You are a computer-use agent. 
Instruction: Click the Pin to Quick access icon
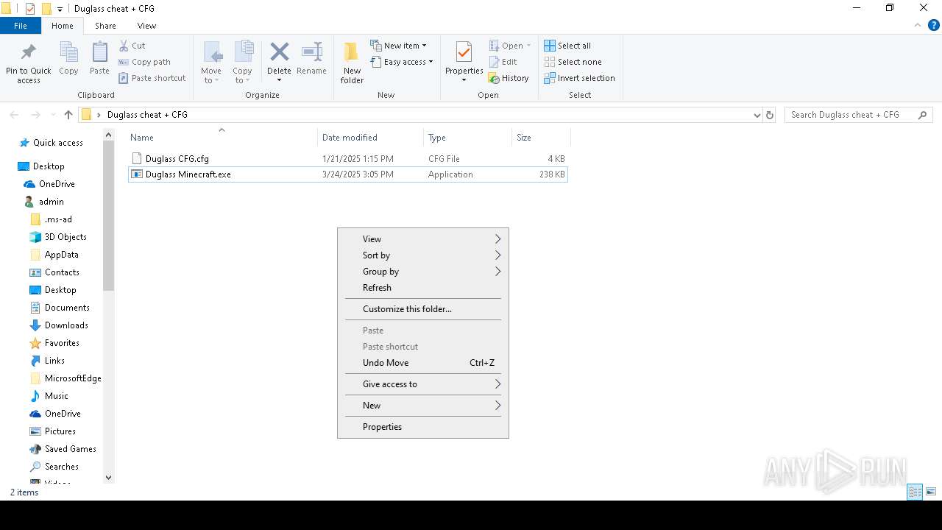(29, 53)
